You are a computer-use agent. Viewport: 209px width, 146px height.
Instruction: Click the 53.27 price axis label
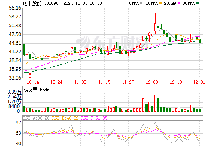15,17
